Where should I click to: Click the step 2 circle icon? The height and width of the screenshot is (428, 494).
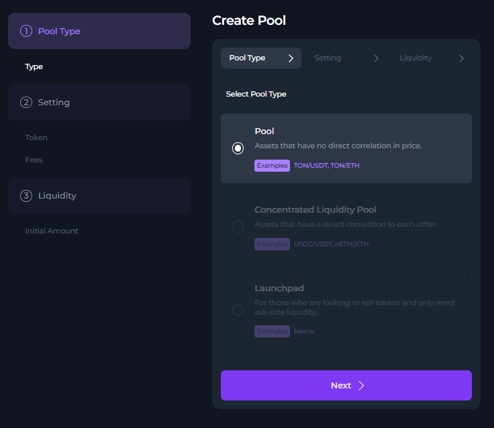(26, 103)
